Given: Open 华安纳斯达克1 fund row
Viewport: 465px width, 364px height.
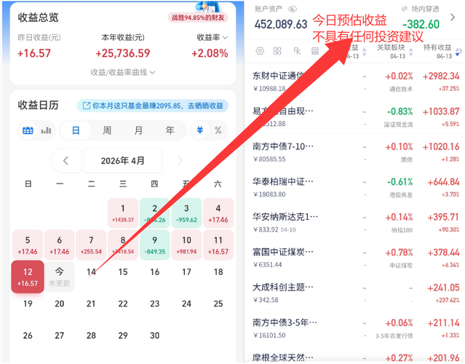Looking at the screenshot, I should click(x=354, y=222).
